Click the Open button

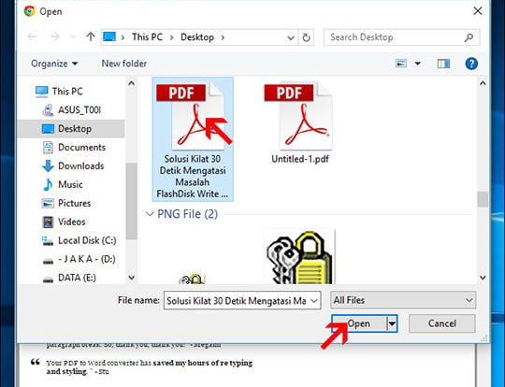pos(359,323)
